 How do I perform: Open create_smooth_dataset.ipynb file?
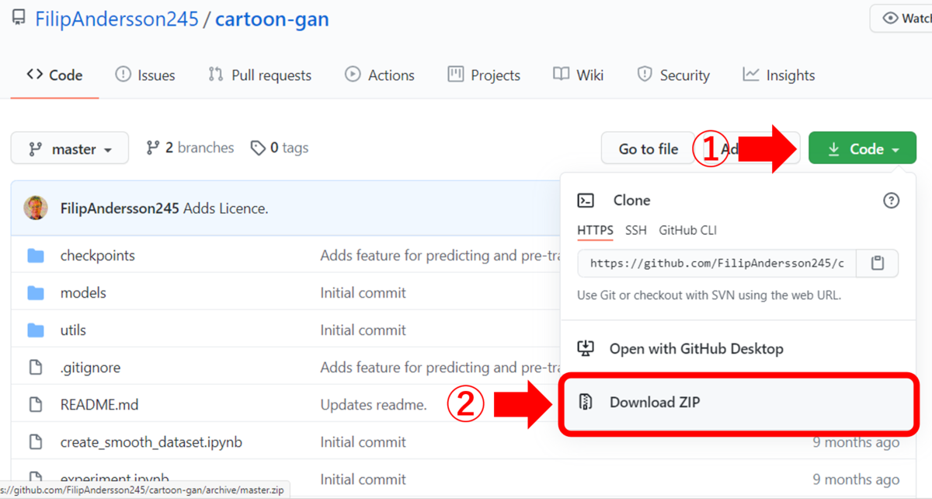point(151,442)
